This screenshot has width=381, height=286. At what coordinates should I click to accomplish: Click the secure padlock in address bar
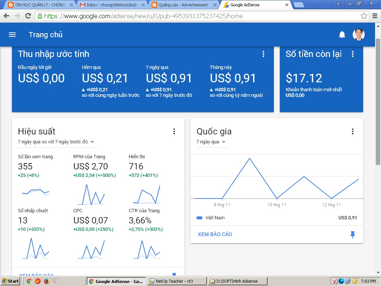click(40, 16)
